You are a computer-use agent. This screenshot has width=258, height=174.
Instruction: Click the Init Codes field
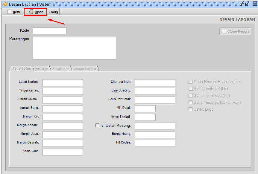coord(155,143)
